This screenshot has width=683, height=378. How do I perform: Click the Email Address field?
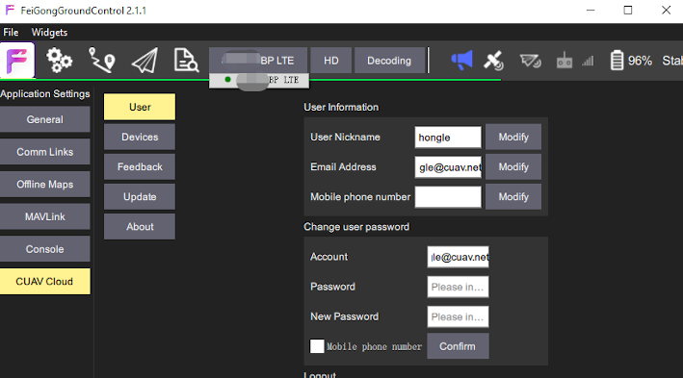[x=448, y=167]
